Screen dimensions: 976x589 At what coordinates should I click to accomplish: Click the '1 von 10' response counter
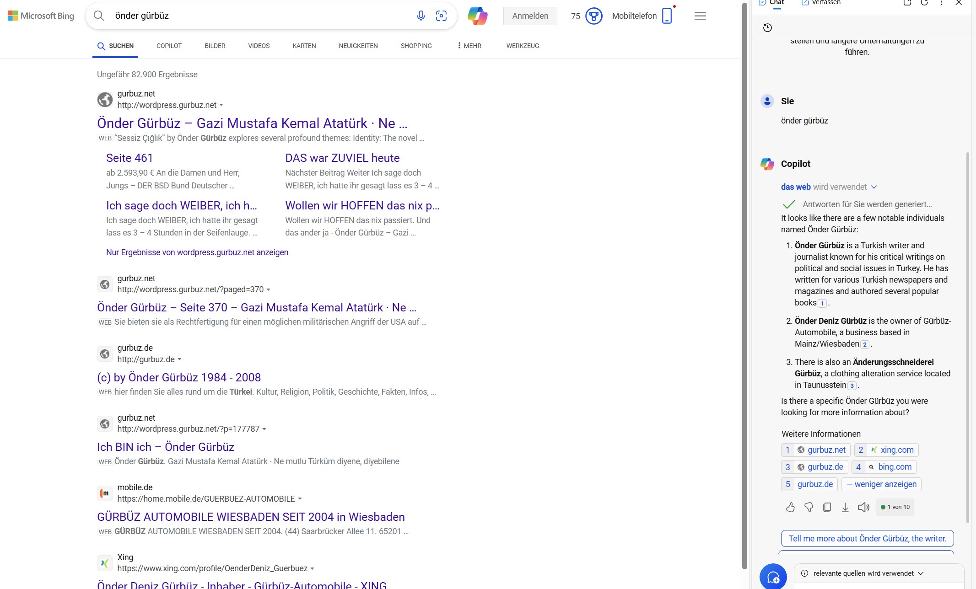pos(895,507)
